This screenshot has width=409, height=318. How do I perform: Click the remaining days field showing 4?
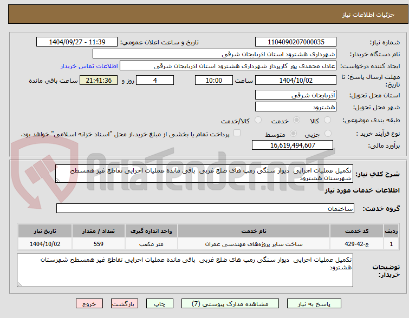coord(155,80)
